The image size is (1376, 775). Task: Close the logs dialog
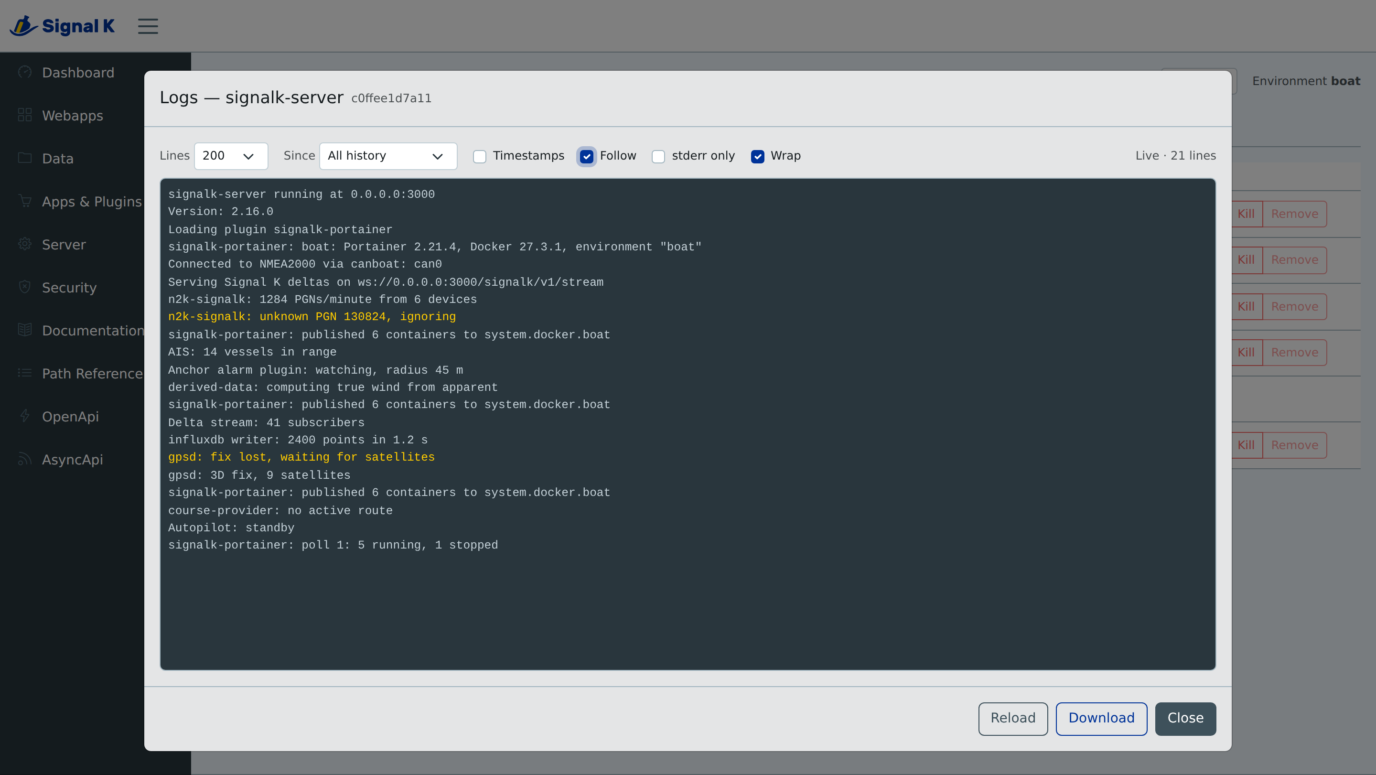click(x=1185, y=719)
